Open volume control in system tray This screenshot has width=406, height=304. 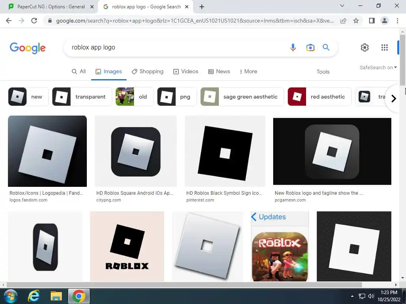coord(371,296)
